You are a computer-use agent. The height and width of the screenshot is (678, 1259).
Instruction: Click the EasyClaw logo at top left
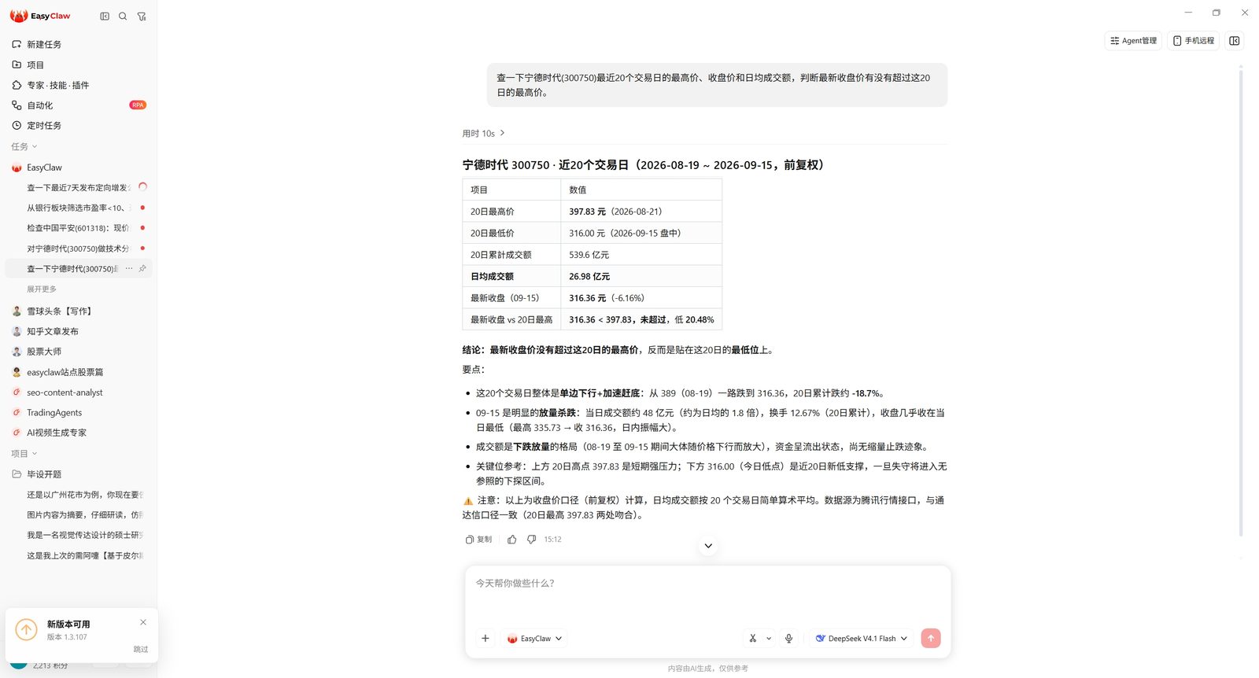(40, 16)
